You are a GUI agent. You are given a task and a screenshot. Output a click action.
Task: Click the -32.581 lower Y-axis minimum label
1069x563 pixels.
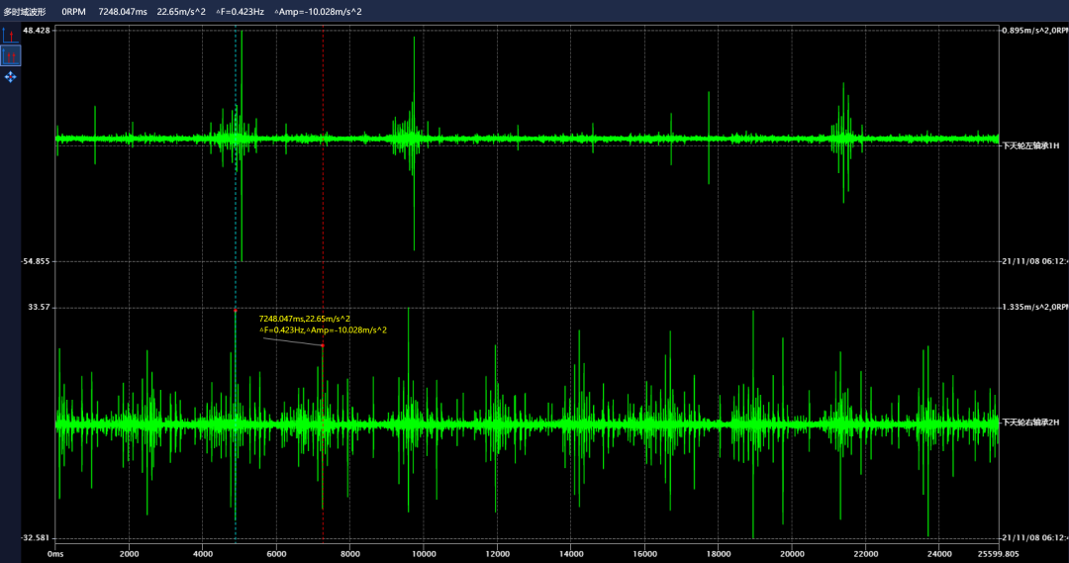(x=37, y=537)
